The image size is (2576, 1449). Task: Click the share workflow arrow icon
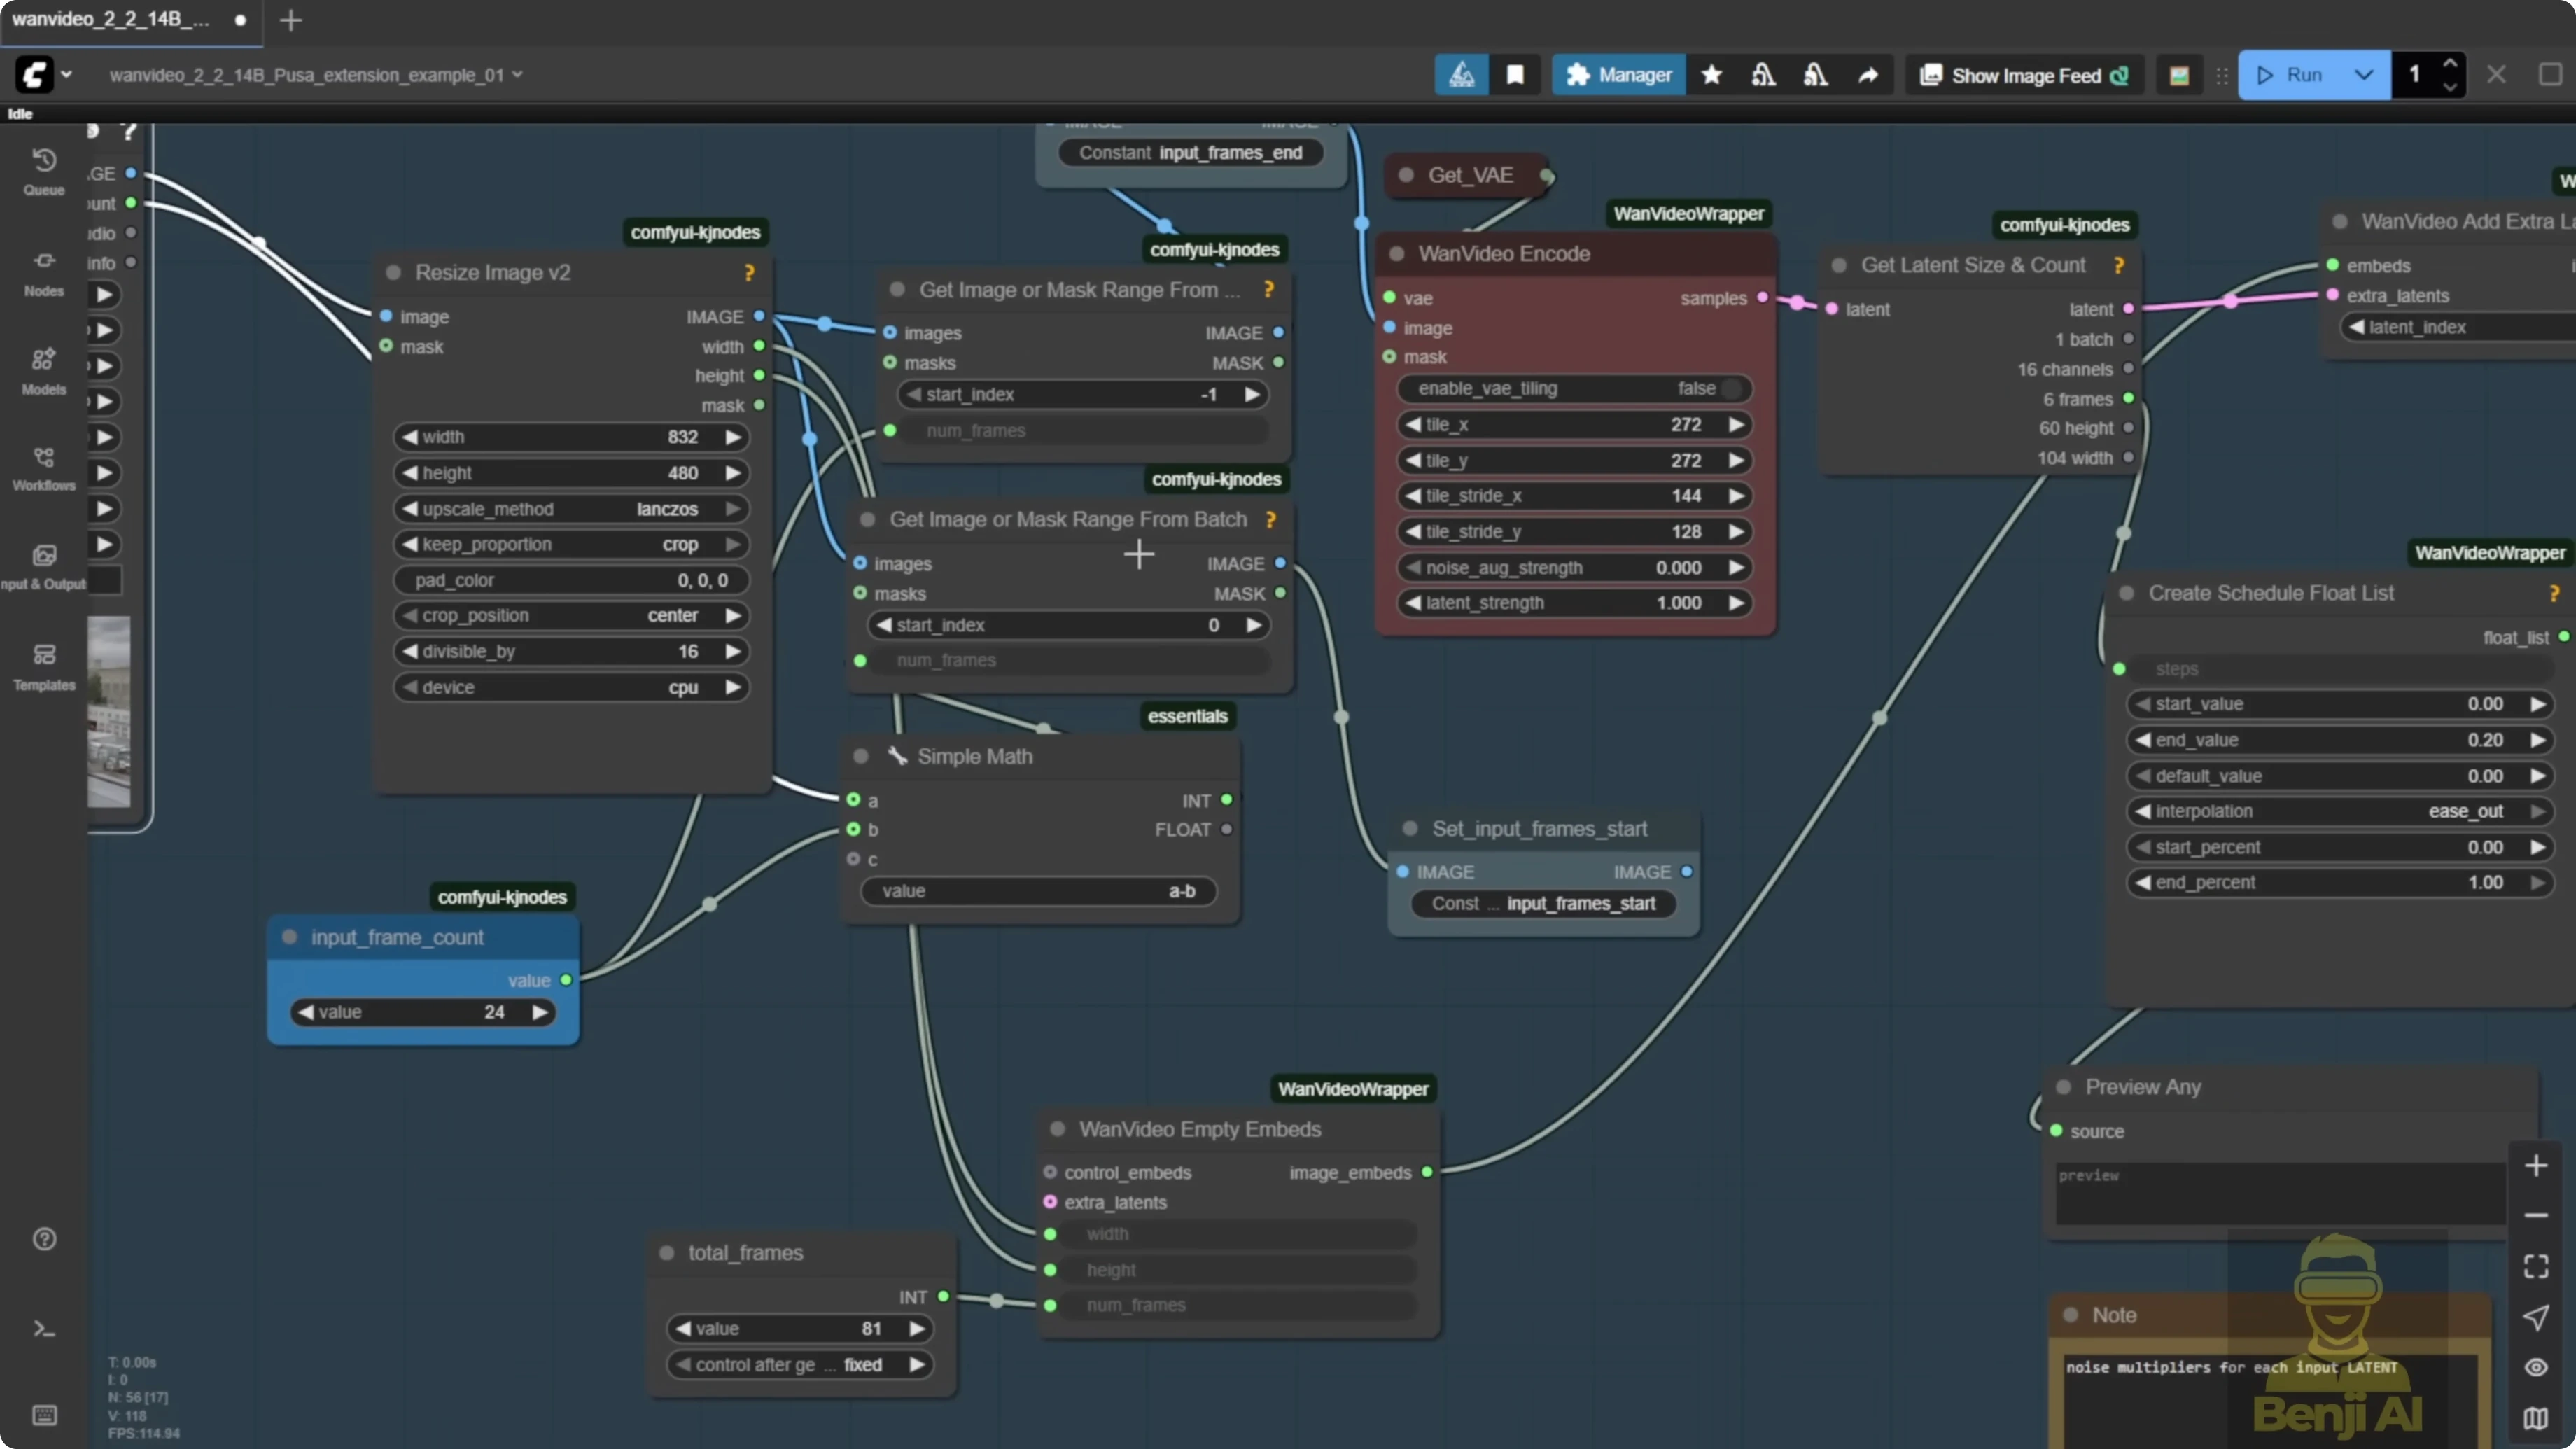[x=1869, y=74]
